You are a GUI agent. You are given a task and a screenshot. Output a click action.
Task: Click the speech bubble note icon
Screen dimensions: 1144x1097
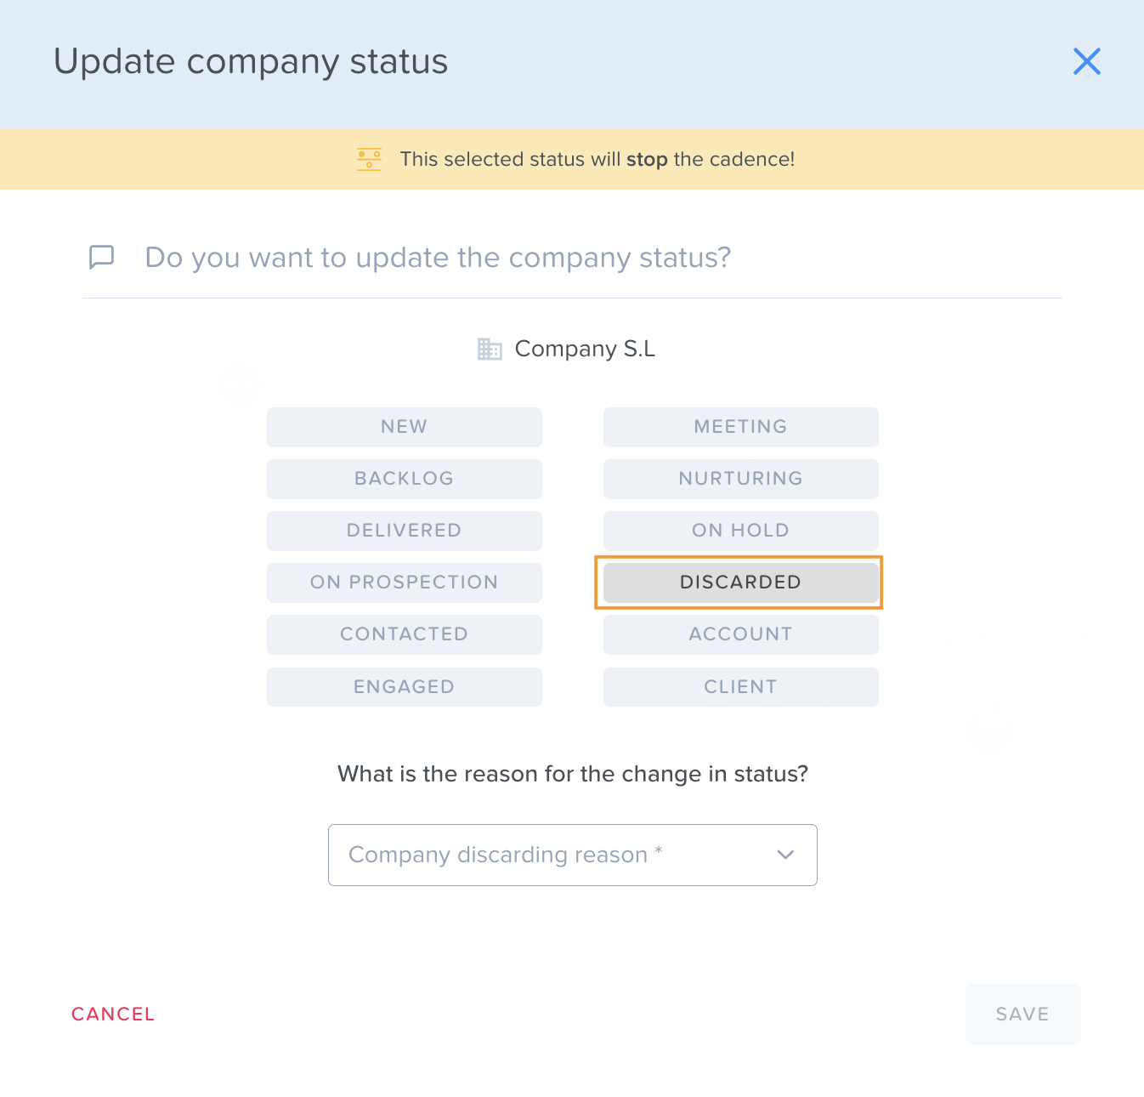pyautogui.click(x=102, y=257)
